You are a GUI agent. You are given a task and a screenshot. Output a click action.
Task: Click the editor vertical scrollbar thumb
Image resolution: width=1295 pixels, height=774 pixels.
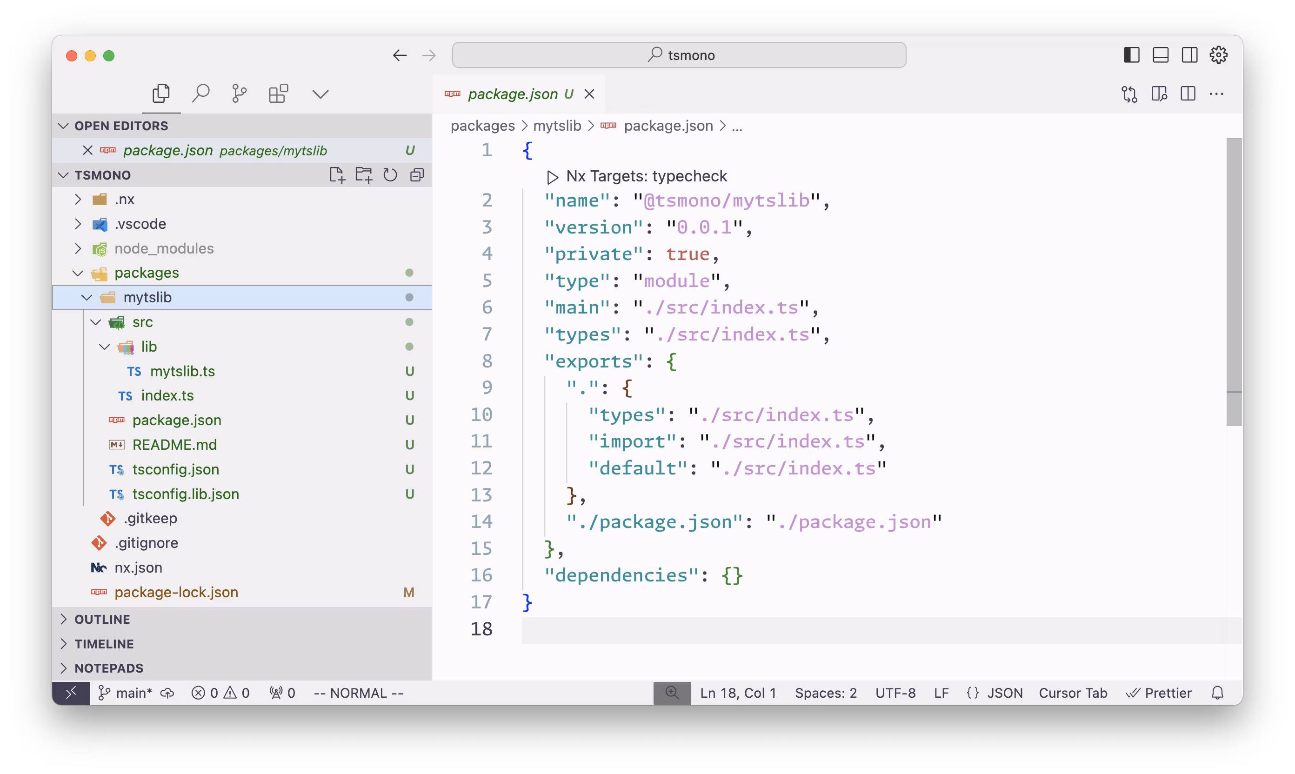(x=1234, y=281)
